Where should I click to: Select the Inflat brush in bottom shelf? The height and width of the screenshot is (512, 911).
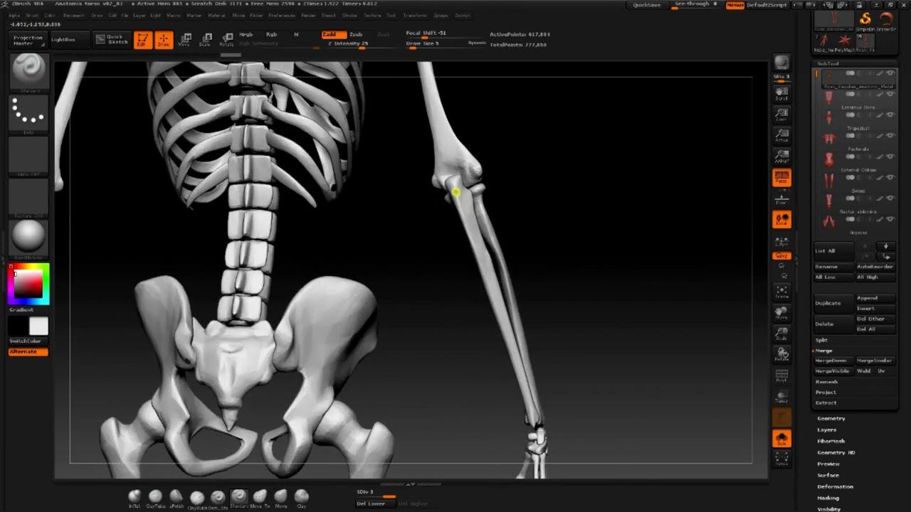(x=135, y=498)
